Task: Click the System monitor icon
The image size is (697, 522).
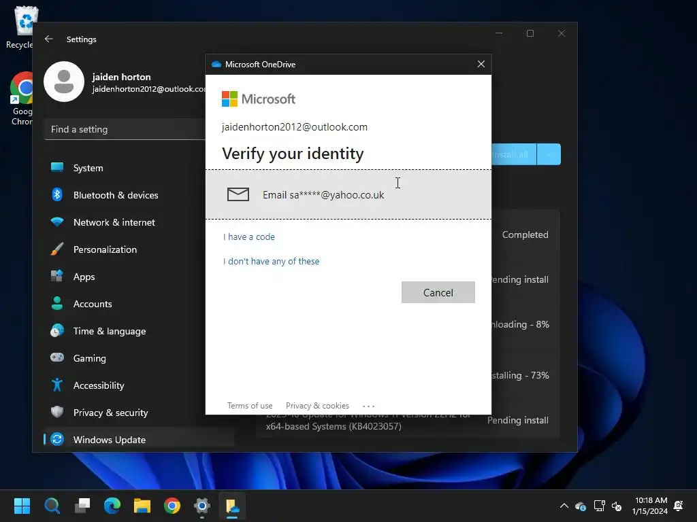Action: coord(57,167)
